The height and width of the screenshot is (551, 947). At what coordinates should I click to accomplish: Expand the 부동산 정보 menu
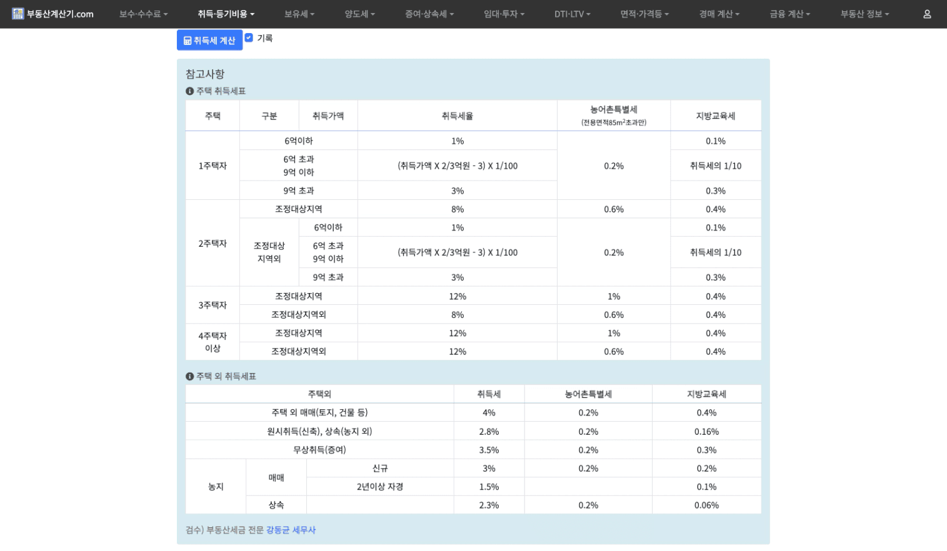(x=864, y=14)
